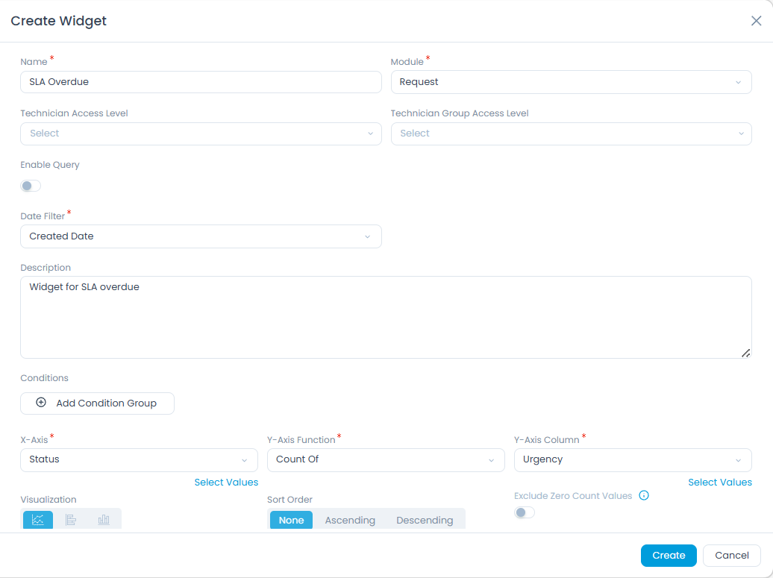Enable the Enable Query toggle
Viewport: 773px width, 578px height.
pyautogui.click(x=30, y=185)
